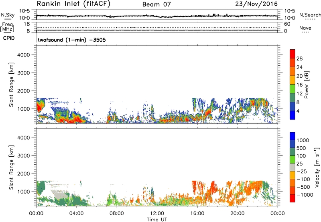Click the 'Time UT' axis label
Viewport: 321px width, 222px height.
click(x=157, y=220)
